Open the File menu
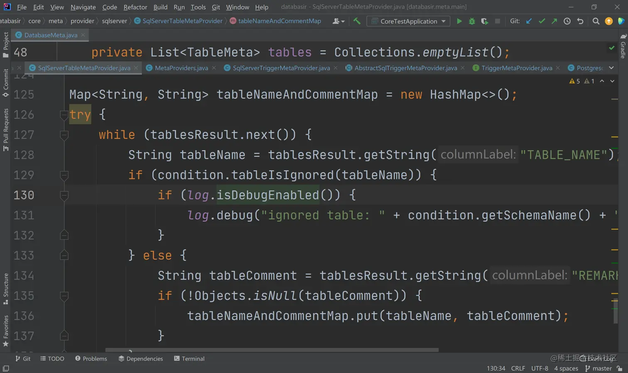 tap(22, 7)
